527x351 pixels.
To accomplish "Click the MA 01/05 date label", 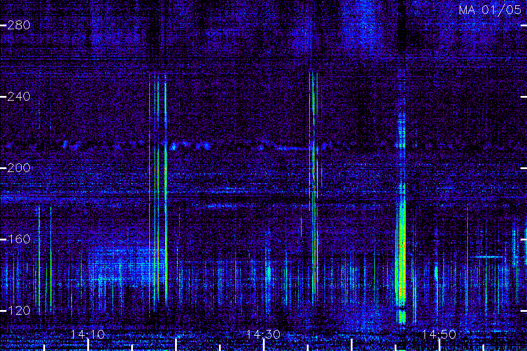I will click(490, 10).
